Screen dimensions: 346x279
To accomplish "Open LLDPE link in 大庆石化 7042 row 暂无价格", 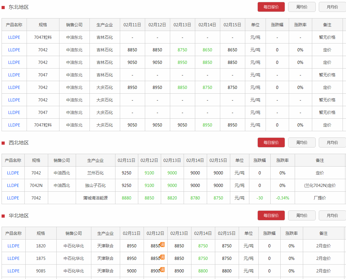I will click(14, 100).
